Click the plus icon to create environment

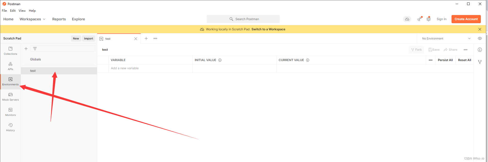click(26, 49)
